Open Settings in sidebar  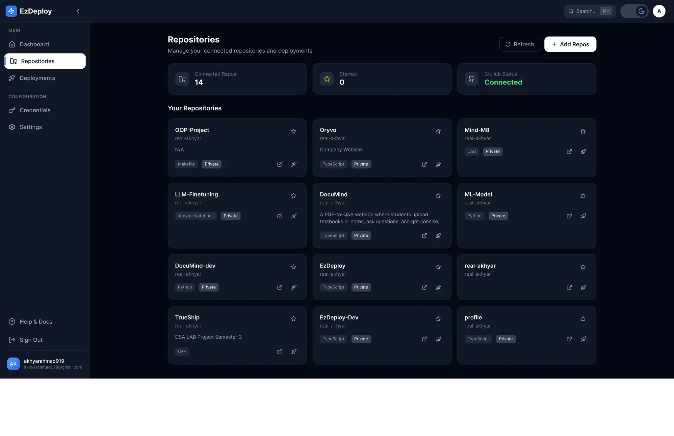tap(45, 127)
